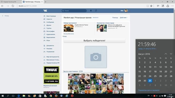Click the Август 2016 month header
This screenshot has height=98, width=175.
coord(144,54)
